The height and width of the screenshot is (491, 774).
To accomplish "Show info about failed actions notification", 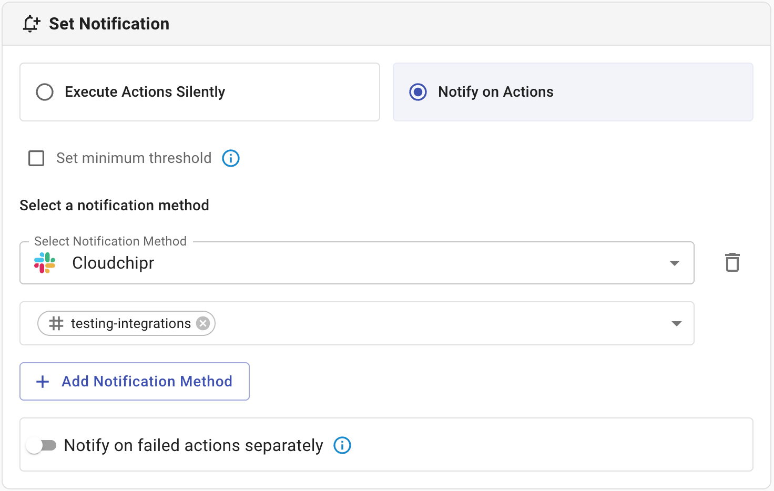I will [342, 445].
